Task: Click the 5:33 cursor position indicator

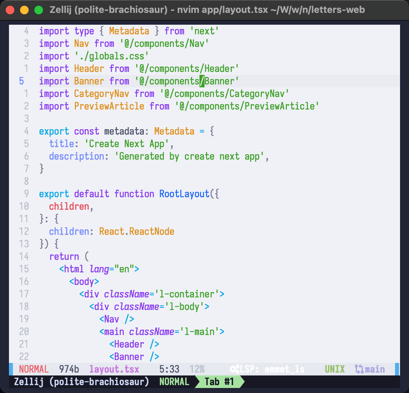Action: click(x=169, y=369)
